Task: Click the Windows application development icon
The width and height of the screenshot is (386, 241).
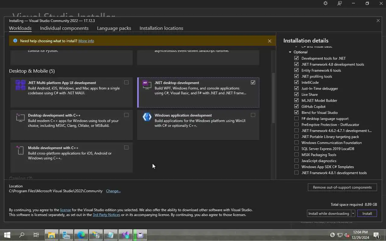Action: click(x=147, y=117)
